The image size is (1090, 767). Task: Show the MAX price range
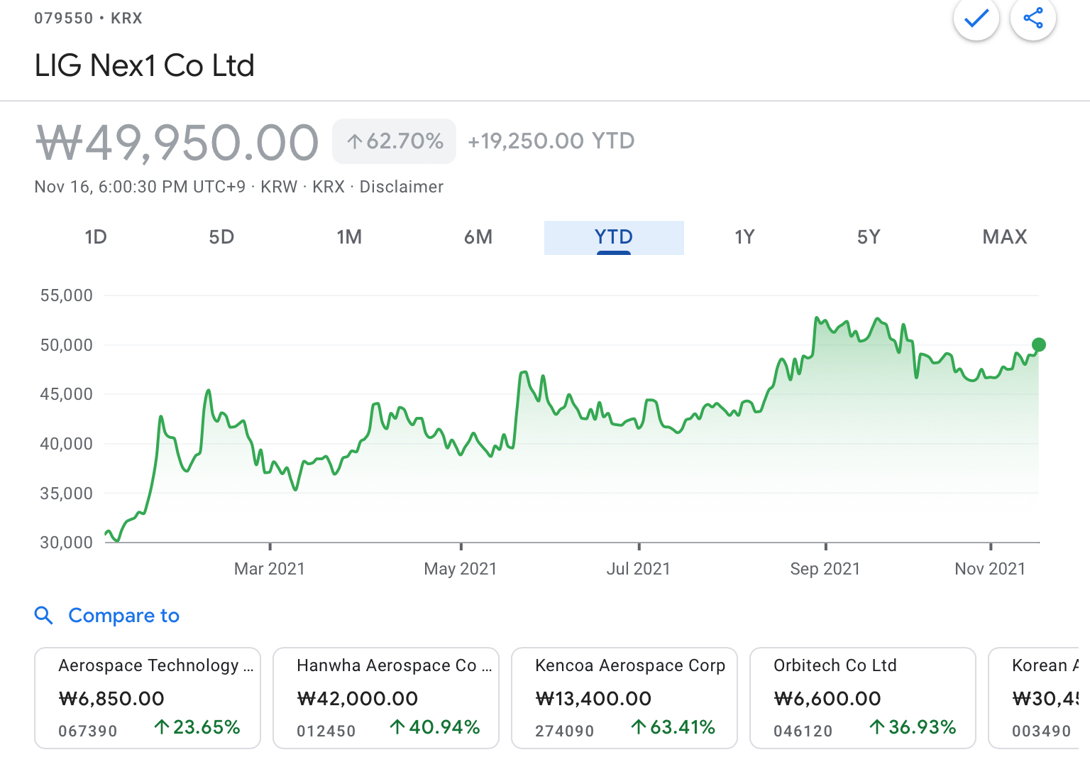pos(1004,237)
